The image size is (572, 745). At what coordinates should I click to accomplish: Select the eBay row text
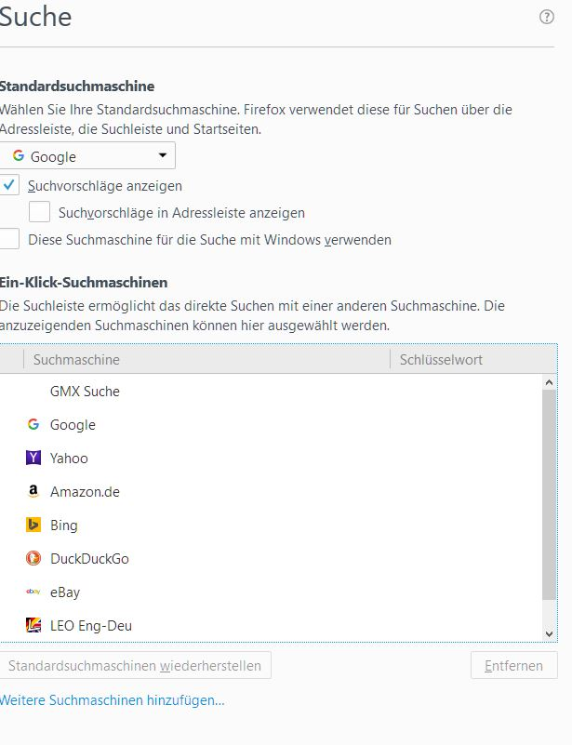[x=65, y=592]
